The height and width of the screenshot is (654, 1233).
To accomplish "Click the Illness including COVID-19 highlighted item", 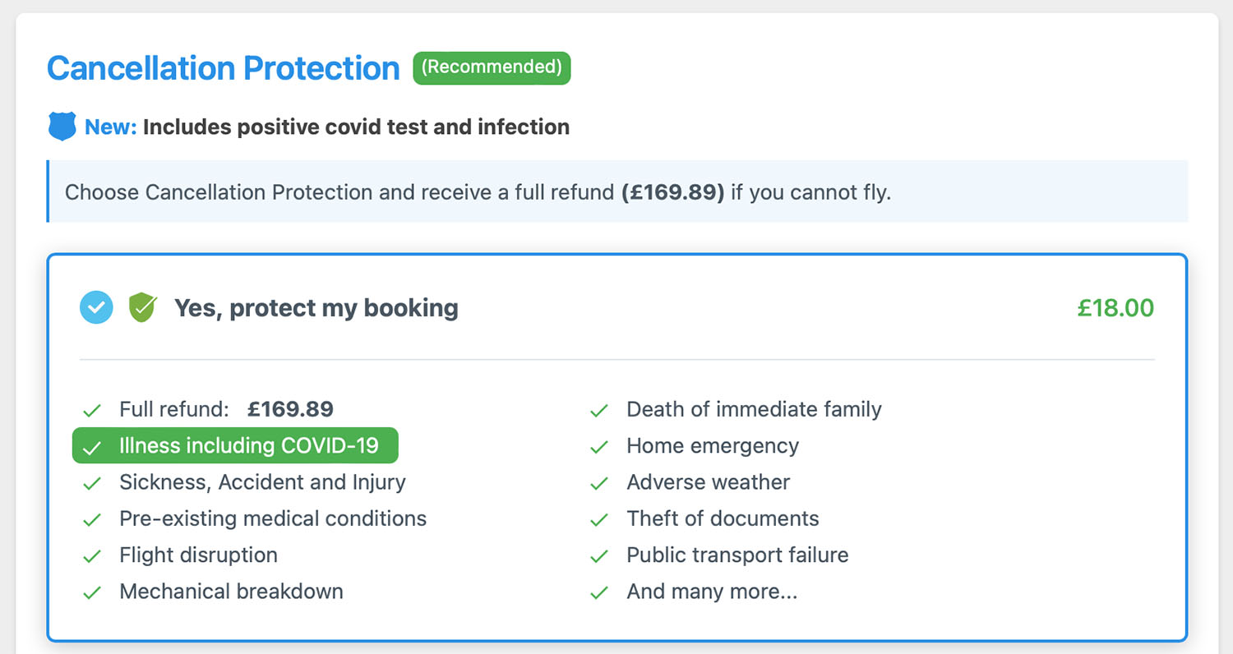I will (248, 446).
